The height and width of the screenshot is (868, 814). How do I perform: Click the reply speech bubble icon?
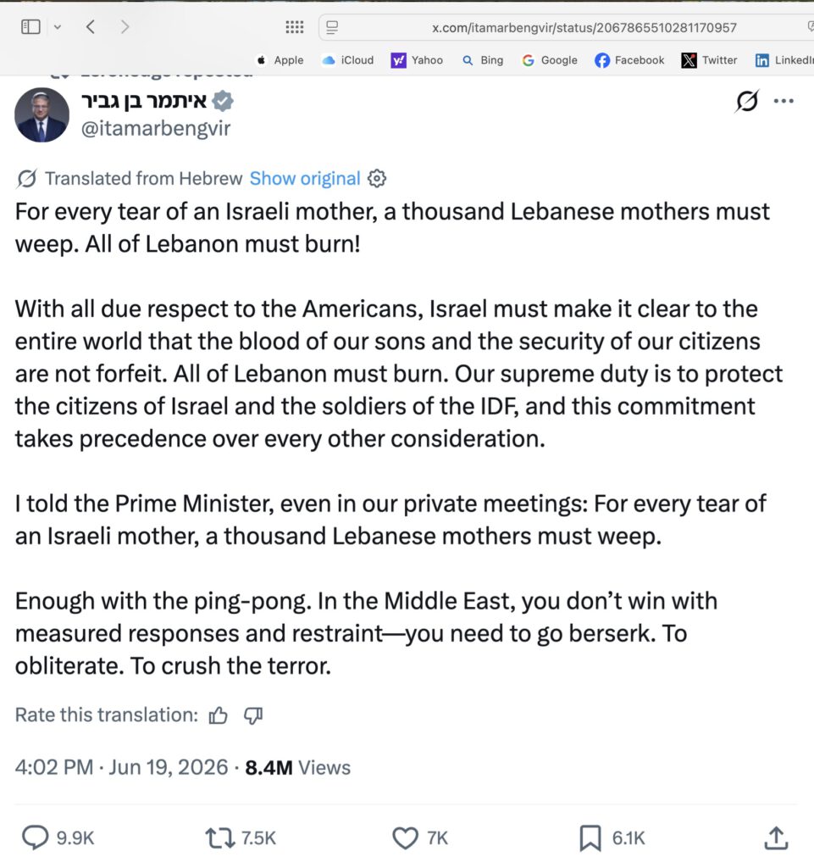35,837
